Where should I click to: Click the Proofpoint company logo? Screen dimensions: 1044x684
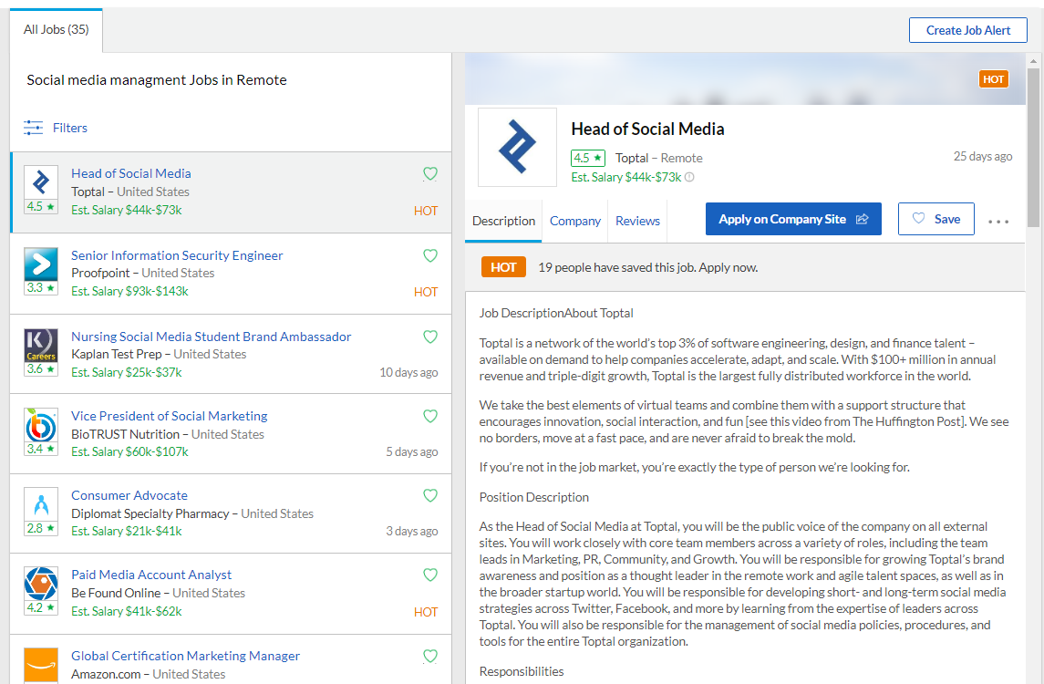[41, 264]
